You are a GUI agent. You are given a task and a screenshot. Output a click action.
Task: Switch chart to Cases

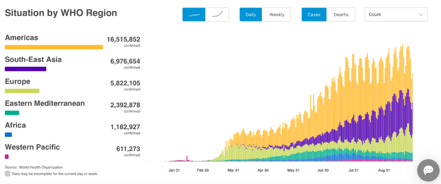[x=314, y=15]
